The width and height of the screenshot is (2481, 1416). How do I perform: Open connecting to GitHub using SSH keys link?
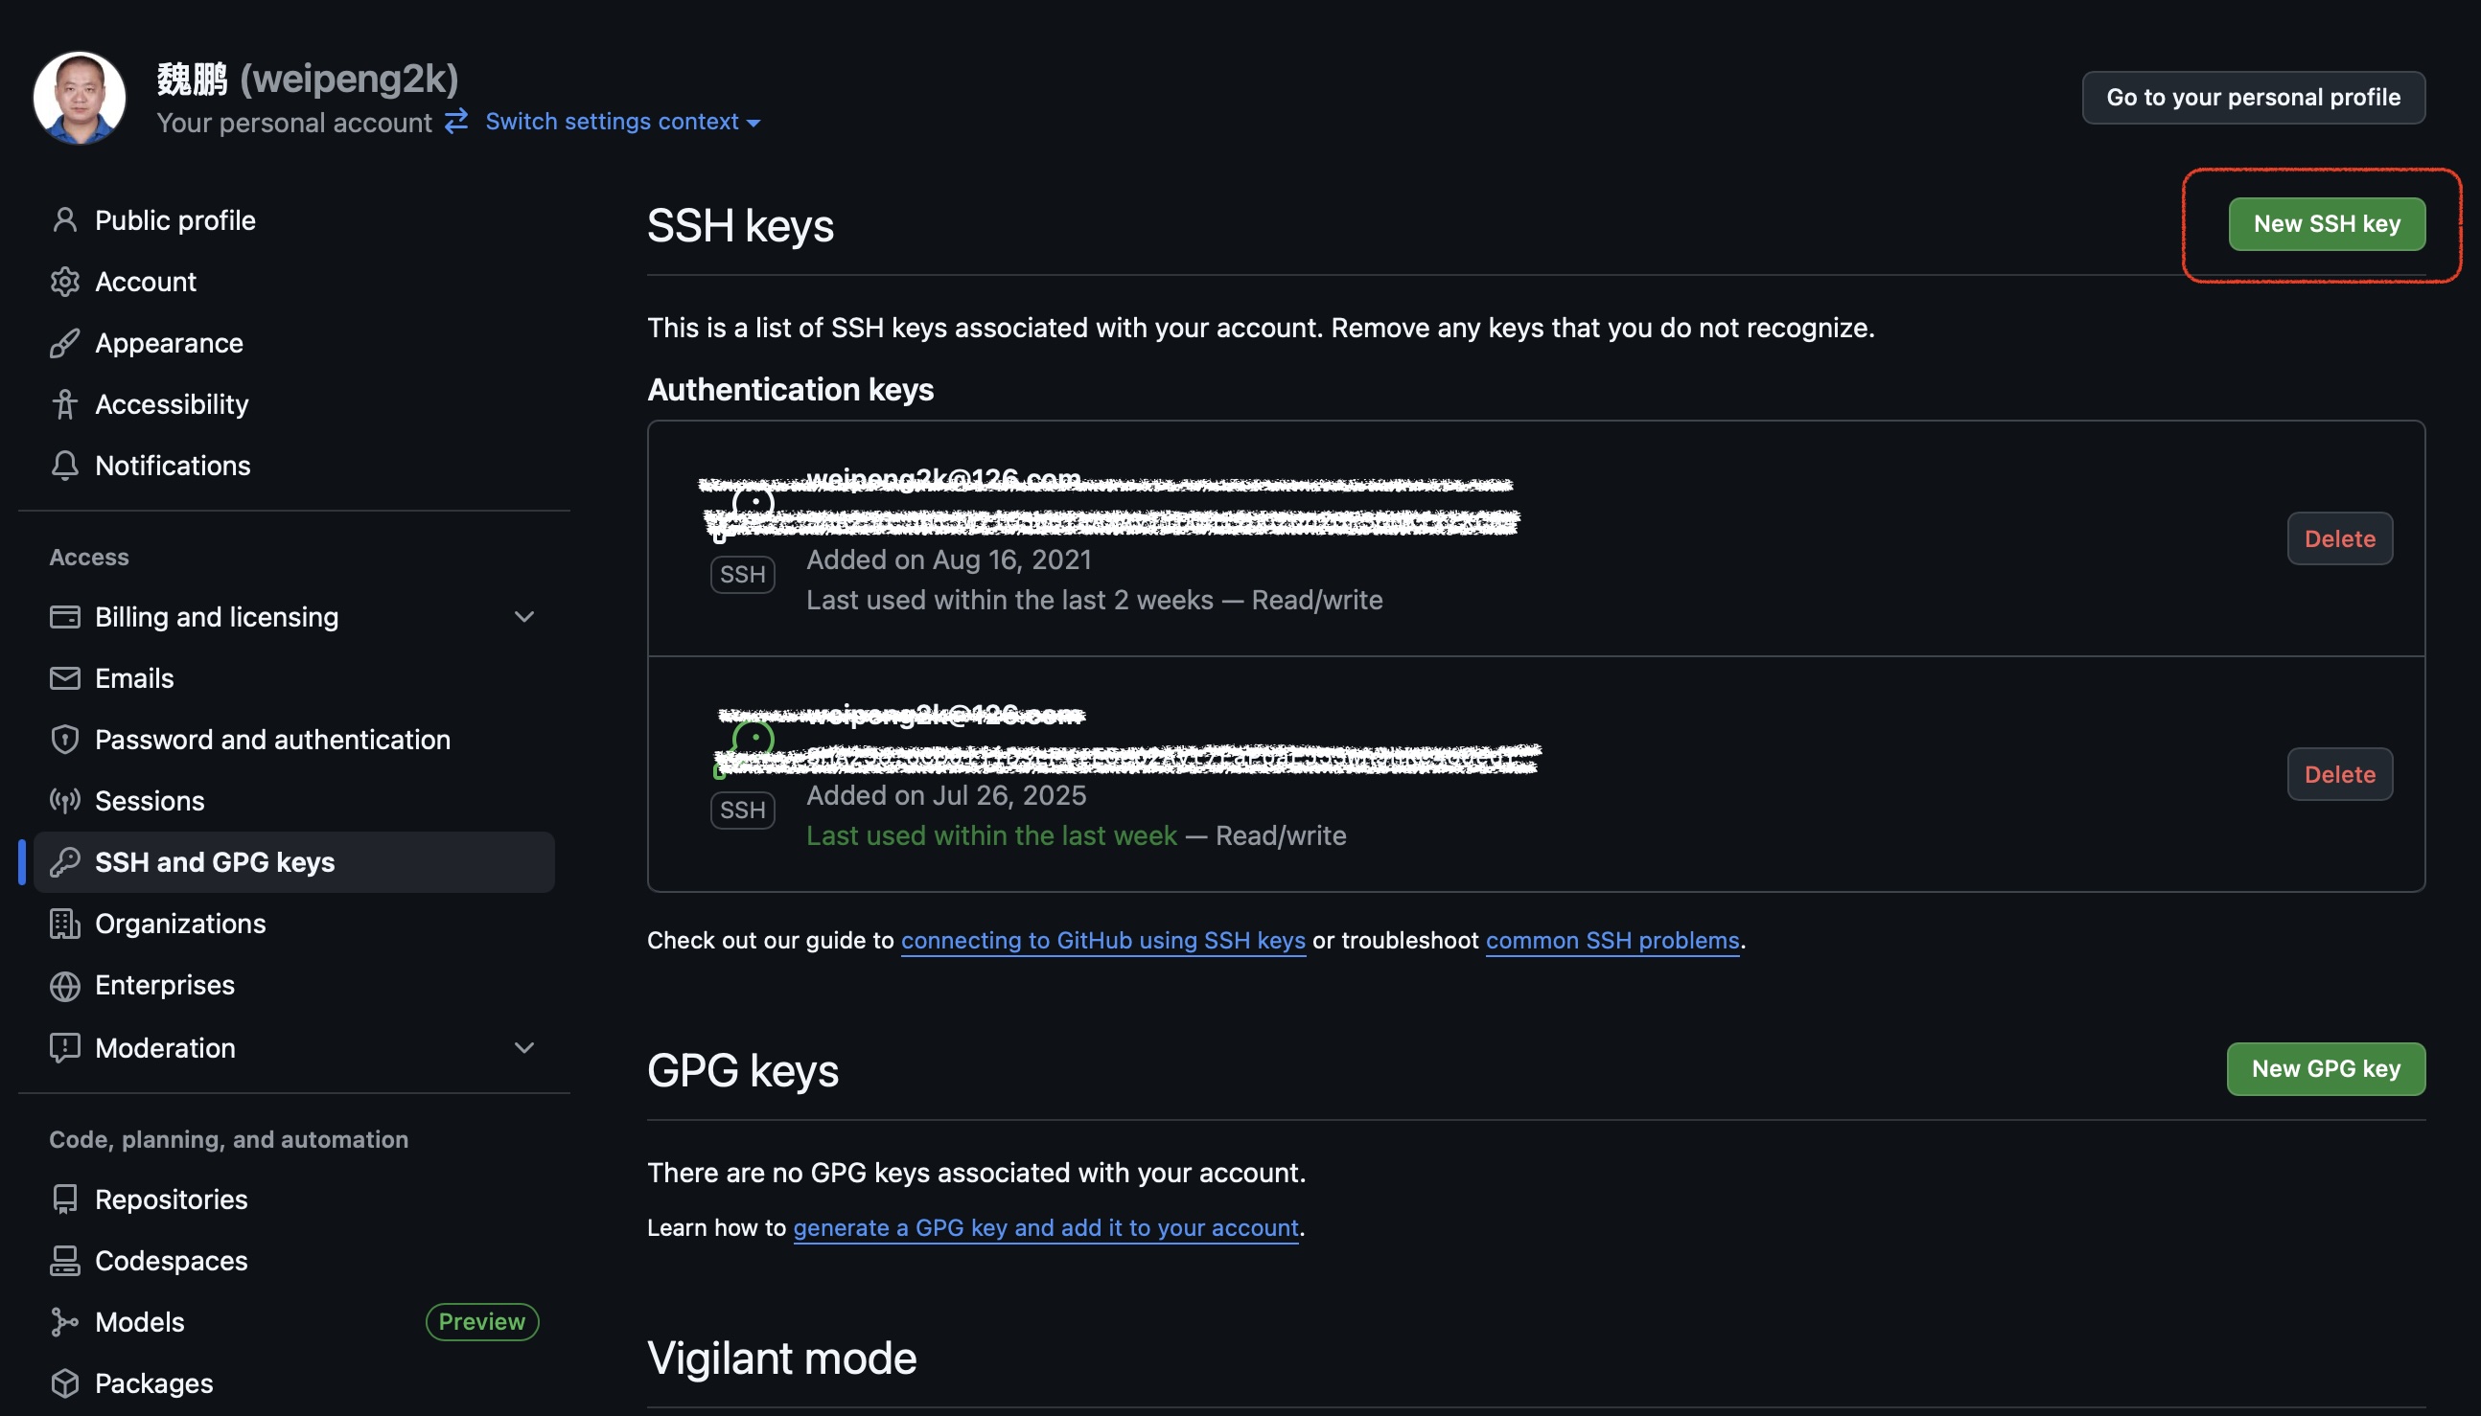pos(1103,941)
